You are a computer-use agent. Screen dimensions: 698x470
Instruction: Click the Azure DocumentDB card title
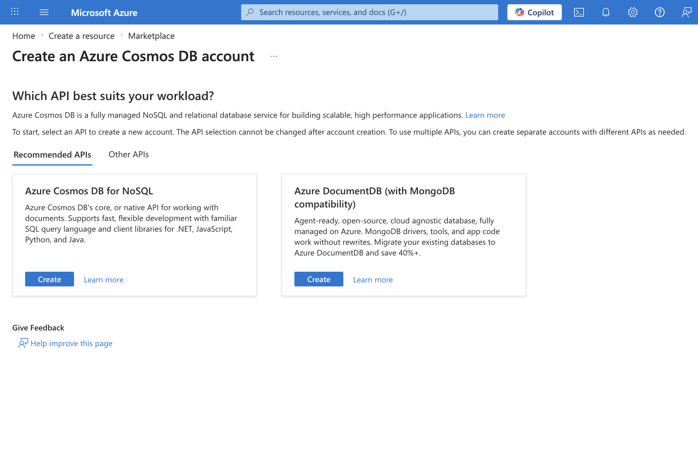[x=375, y=197]
